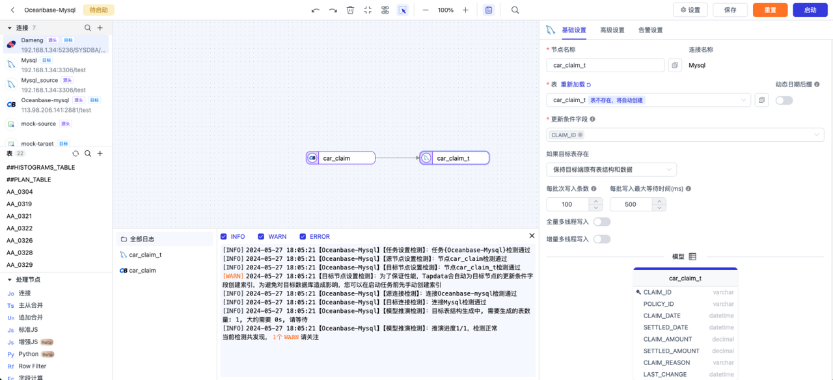Fit canvas to view icon
The height and width of the screenshot is (380, 833).
click(x=368, y=10)
